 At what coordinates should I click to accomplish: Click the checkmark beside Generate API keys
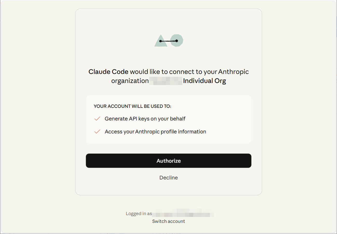click(x=97, y=119)
